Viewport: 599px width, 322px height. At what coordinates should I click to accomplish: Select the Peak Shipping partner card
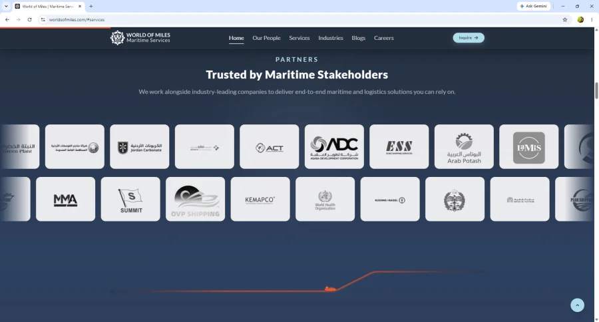(574, 199)
